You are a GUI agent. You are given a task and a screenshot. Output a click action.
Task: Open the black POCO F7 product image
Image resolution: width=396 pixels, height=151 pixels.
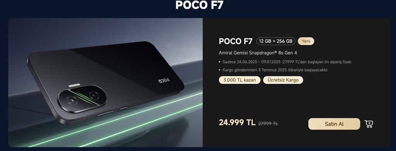pos(106,82)
